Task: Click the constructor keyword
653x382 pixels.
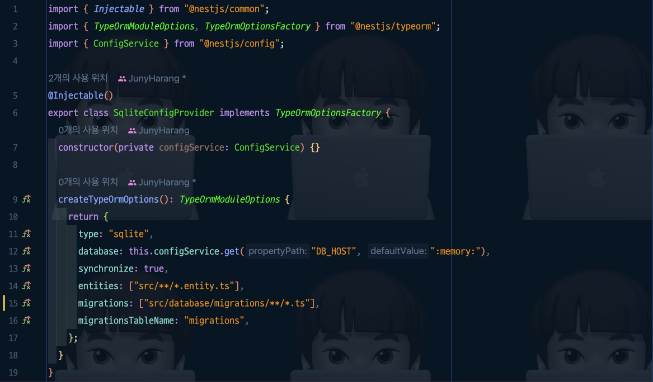Action: pyautogui.click(x=86, y=147)
